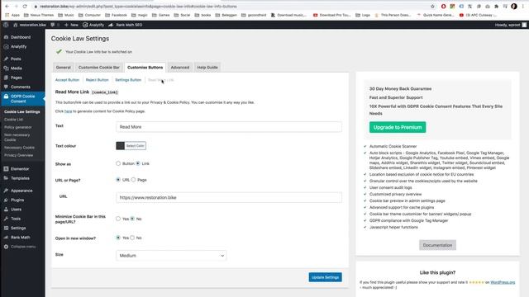Open the Facebook bookmarks folder
This screenshot has height=297, width=529.
coord(116,15)
